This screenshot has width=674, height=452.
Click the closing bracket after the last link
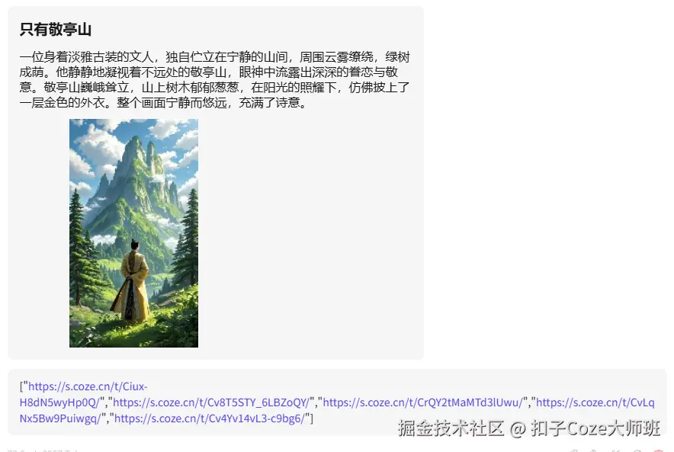point(312,418)
